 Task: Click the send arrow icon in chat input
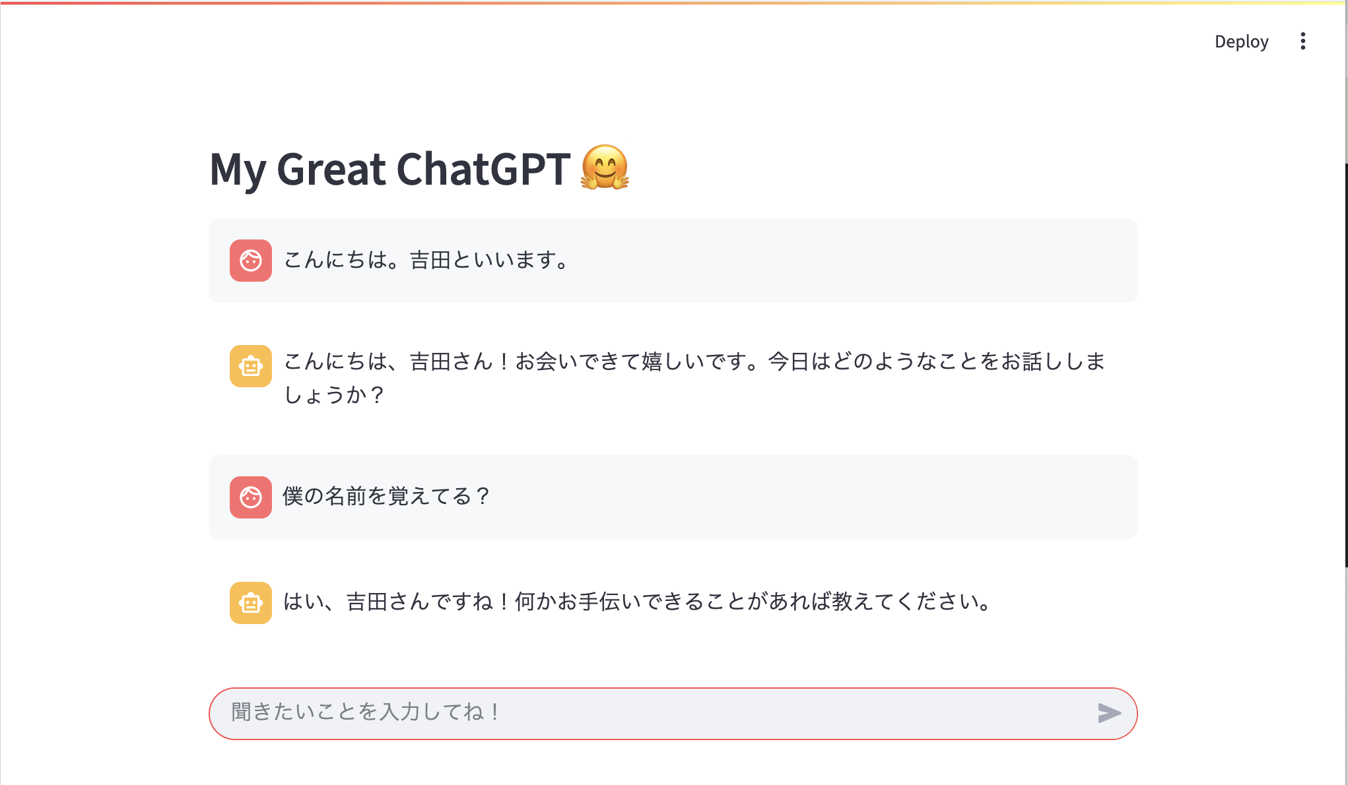point(1109,713)
